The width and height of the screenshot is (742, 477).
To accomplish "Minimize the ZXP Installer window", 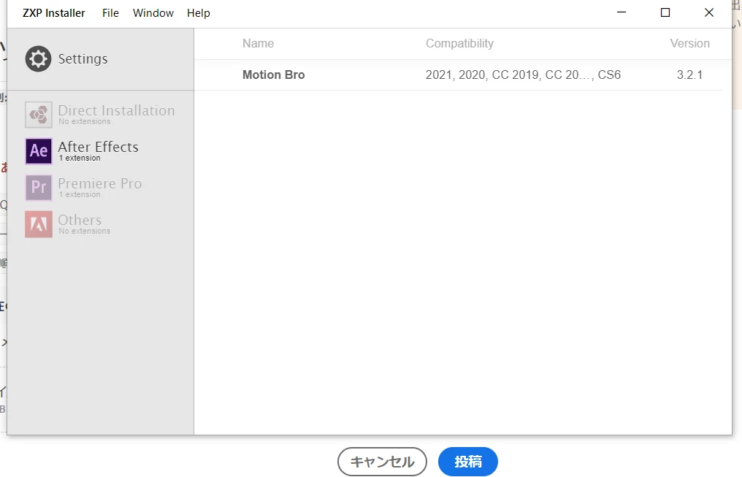I will [621, 12].
